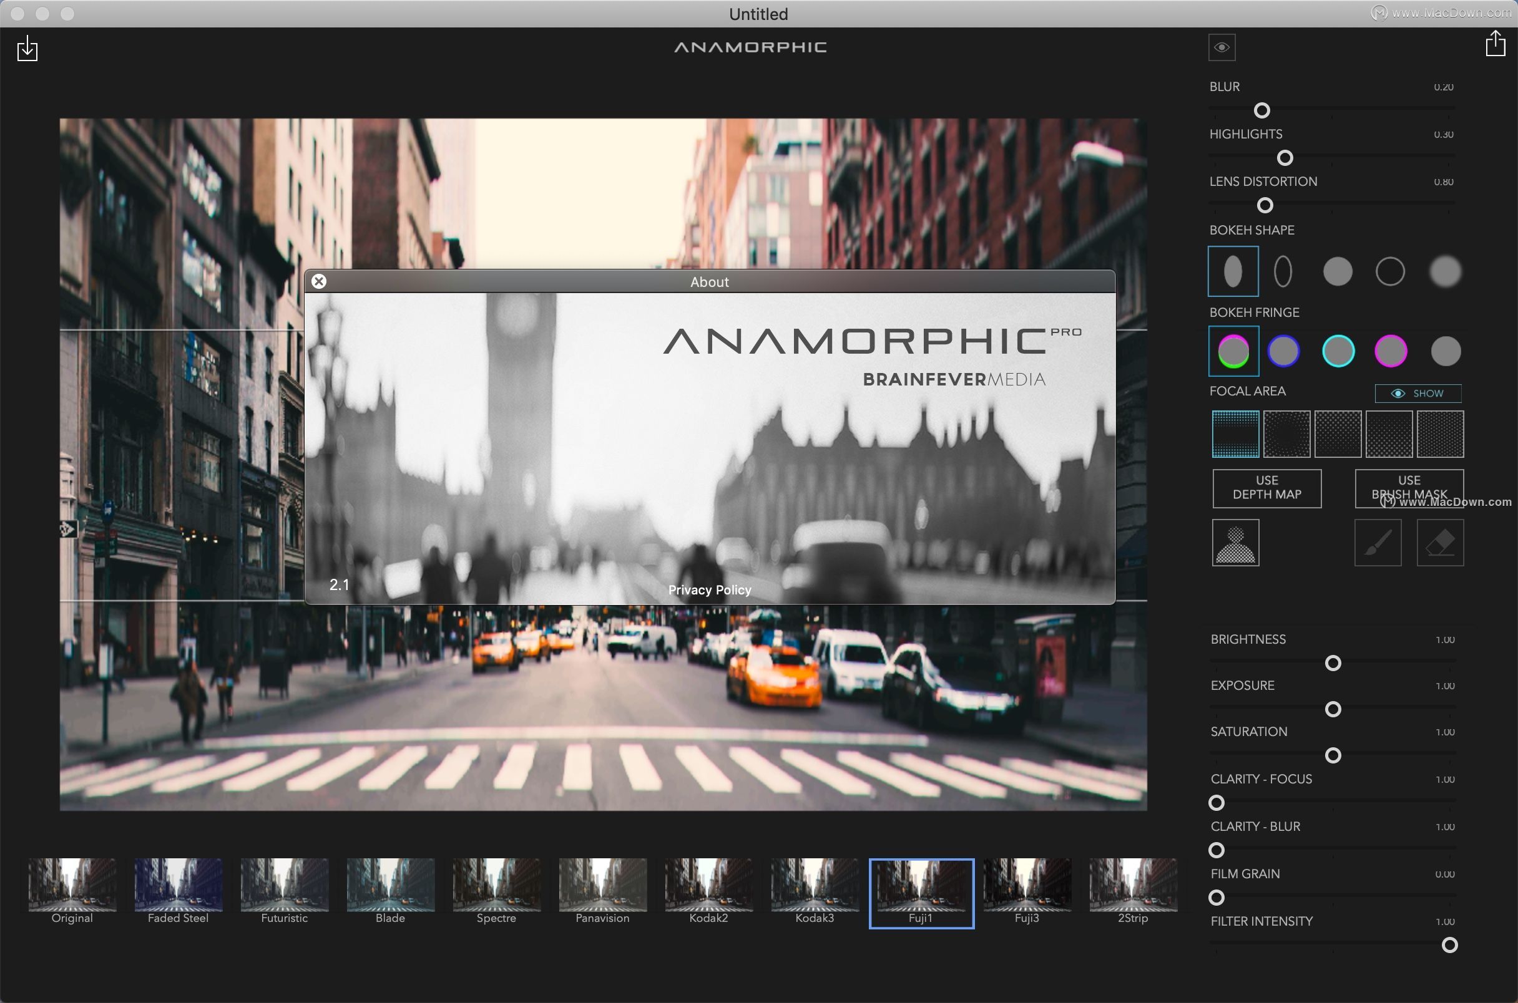Click the Clarity - Focus slider handle
Screen dimensions: 1518x1003
(x=1216, y=803)
